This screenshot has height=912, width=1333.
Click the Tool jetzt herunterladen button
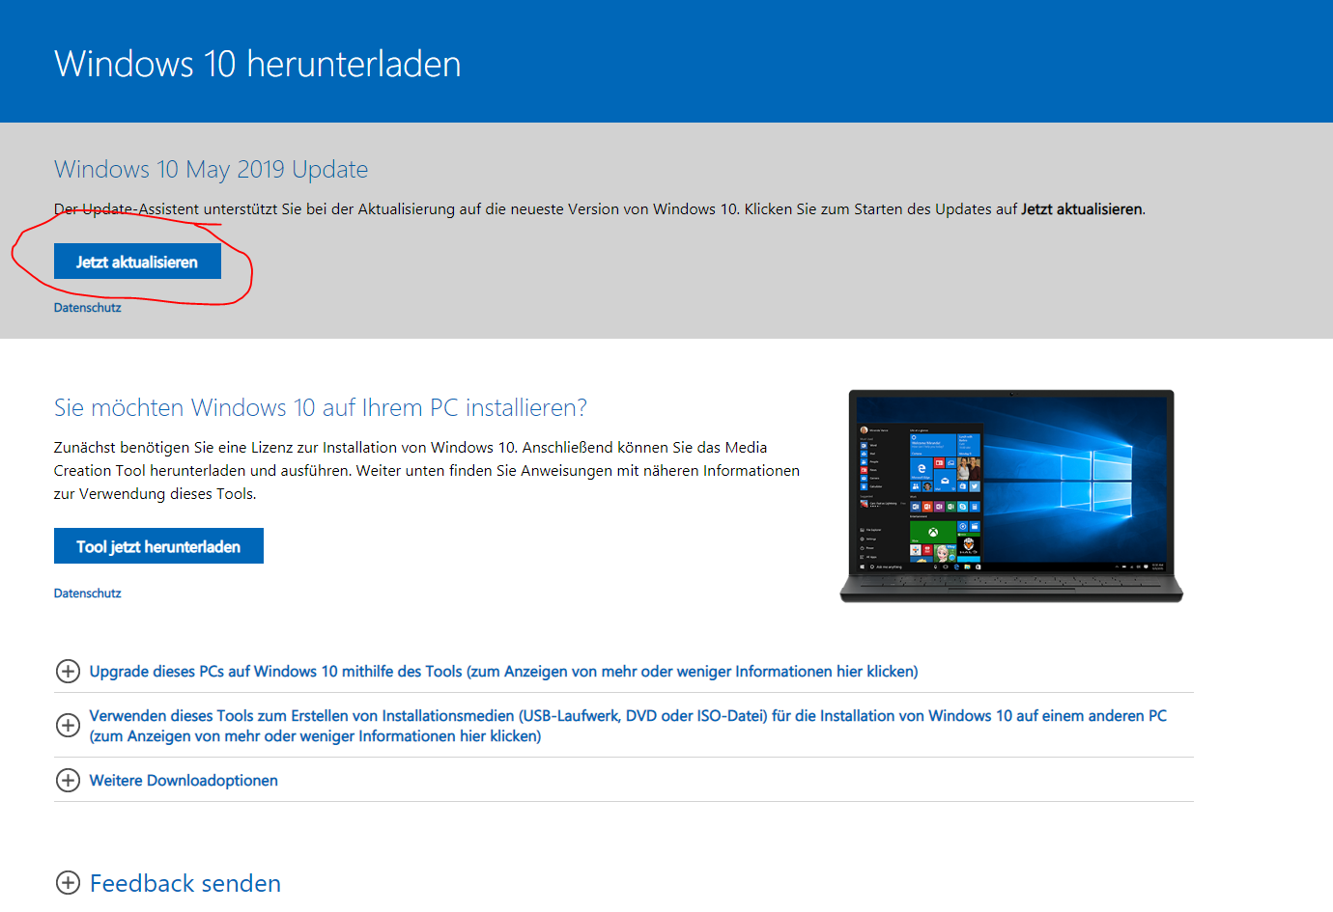click(158, 546)
